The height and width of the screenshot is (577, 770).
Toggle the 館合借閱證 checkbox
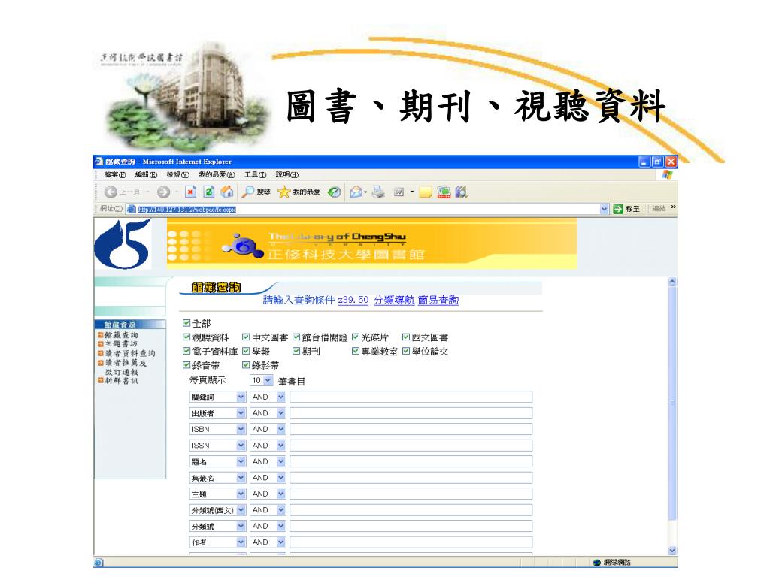click(x=296, y=337)
